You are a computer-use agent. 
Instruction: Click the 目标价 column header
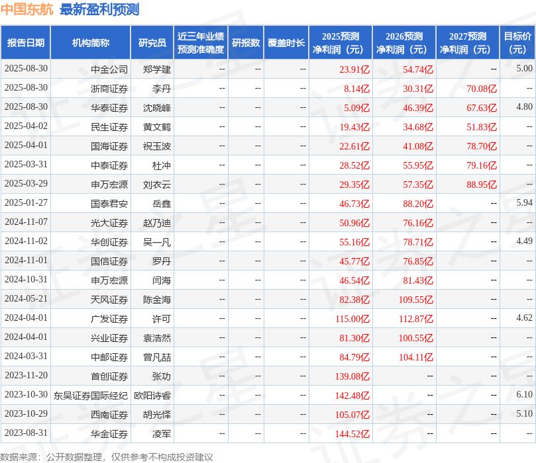click(517, 42)
